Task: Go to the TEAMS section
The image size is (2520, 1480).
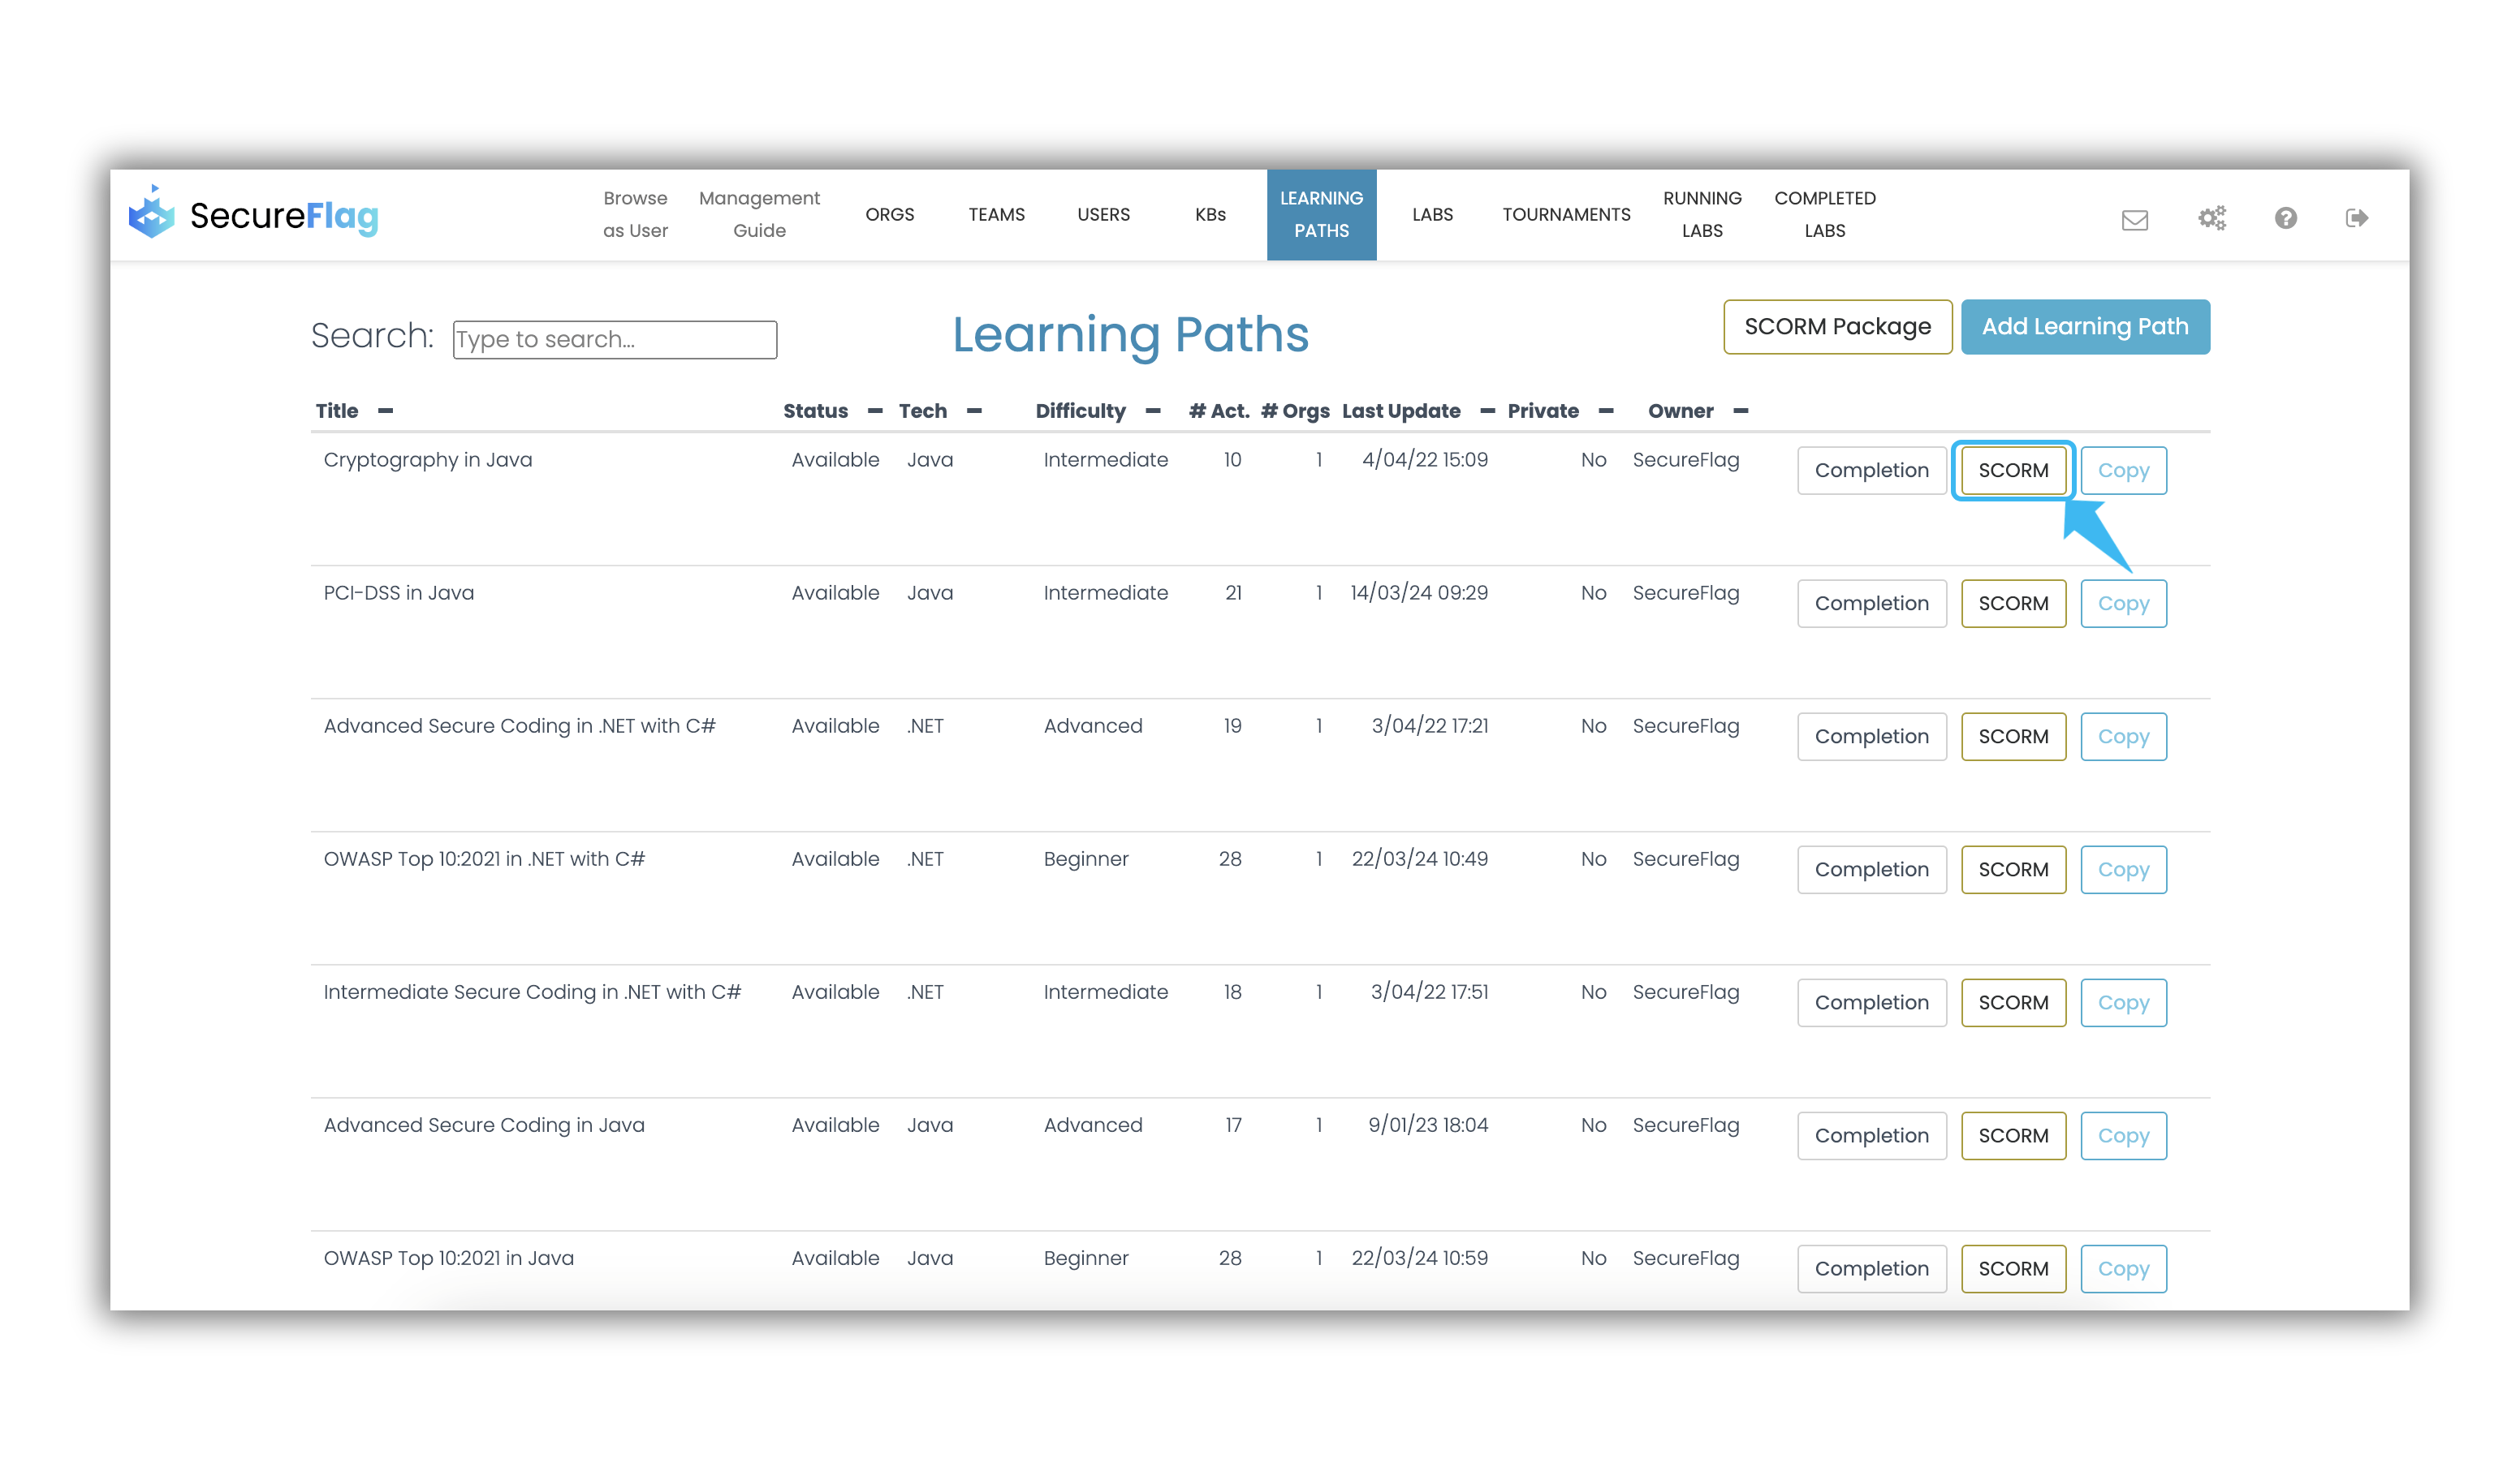Action: pyautogui.click(x=996, y=215)
